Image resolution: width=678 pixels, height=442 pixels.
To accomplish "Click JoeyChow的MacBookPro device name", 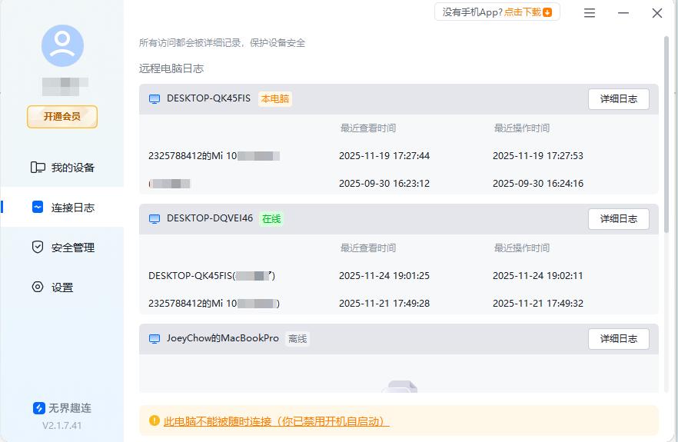I will [x=223, y=338].
